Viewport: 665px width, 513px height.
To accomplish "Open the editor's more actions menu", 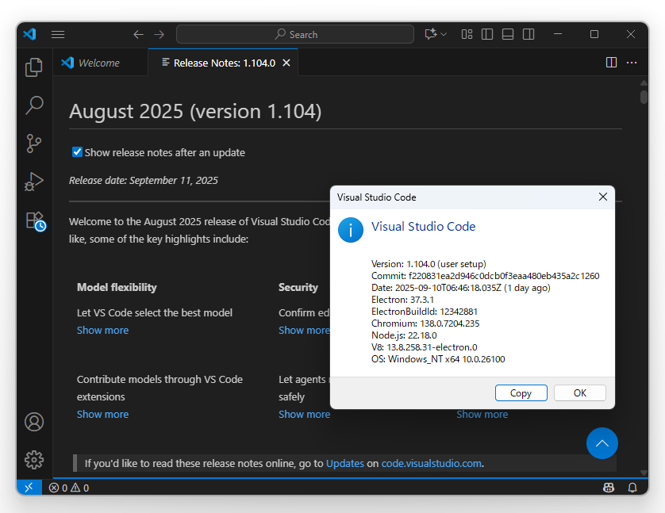I will point(632,62).
